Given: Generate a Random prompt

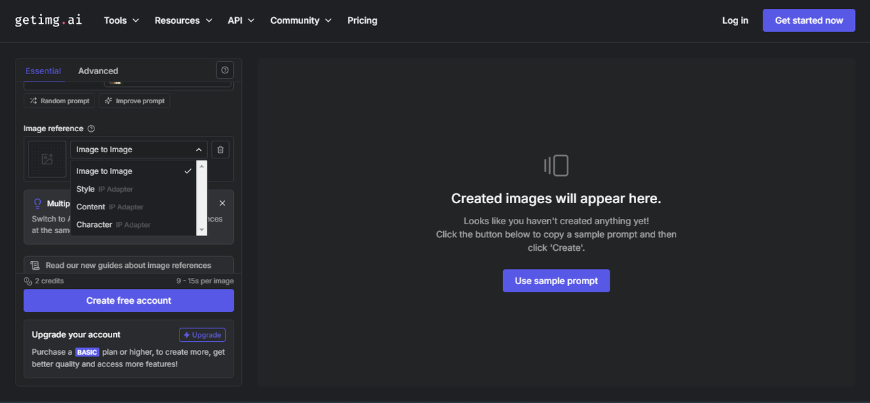Looking at the screenshot, I should point(59,101).
